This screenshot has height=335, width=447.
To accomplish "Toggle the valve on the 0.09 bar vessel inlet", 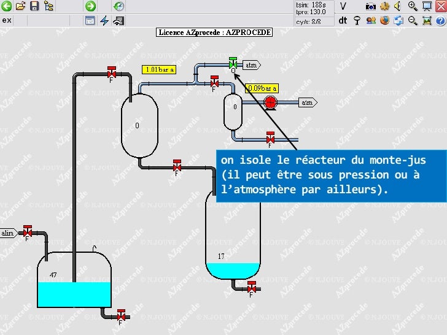I will point(214,83).
